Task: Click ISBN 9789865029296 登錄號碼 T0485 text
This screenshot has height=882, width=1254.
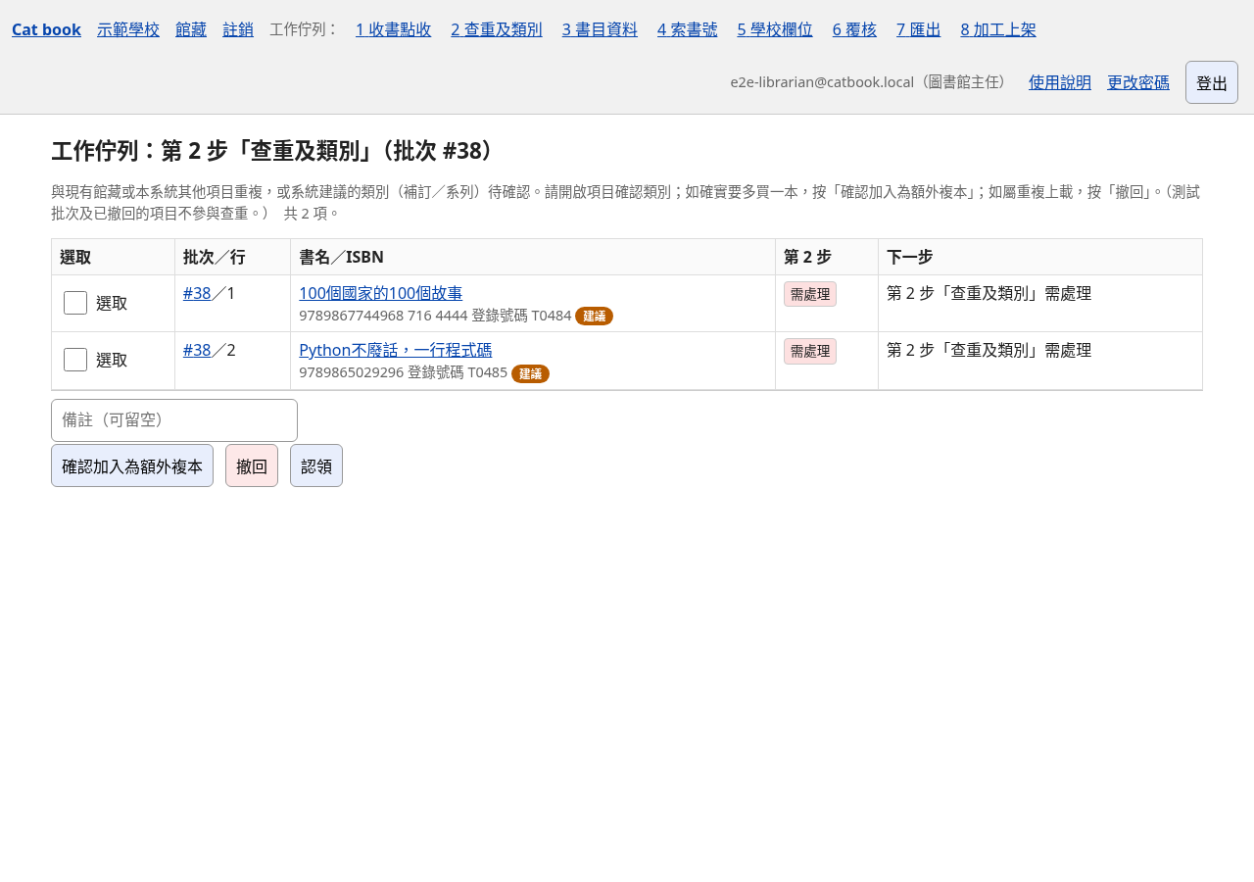Action: point(403,372)
